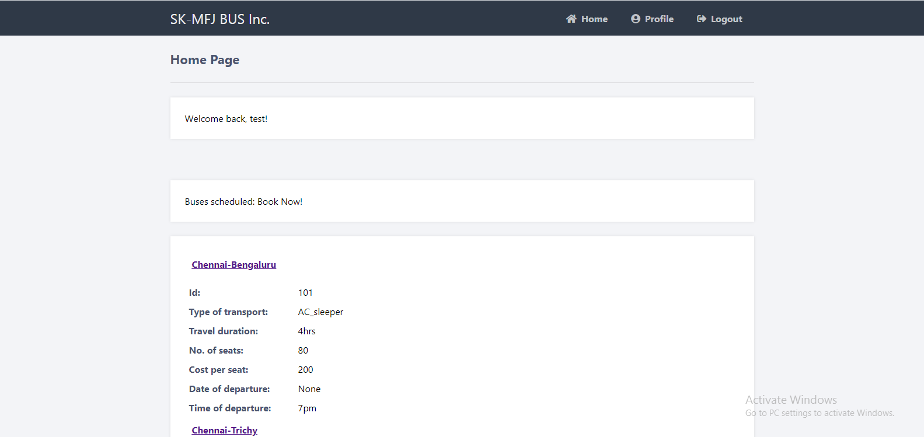This screenshot has height=437, width=924.
Task: Select the Logout nav item
Action: [x=720, y=19]
